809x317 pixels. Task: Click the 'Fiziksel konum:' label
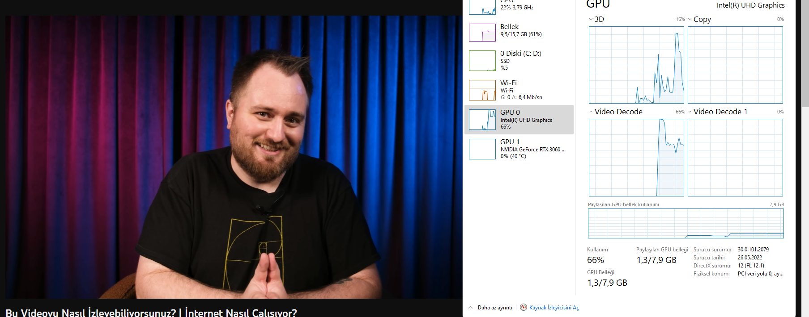pos(711,274)
